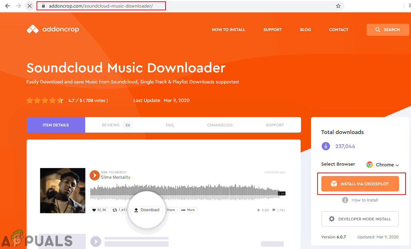Open the CHANGELOG tab

(220, 125)
